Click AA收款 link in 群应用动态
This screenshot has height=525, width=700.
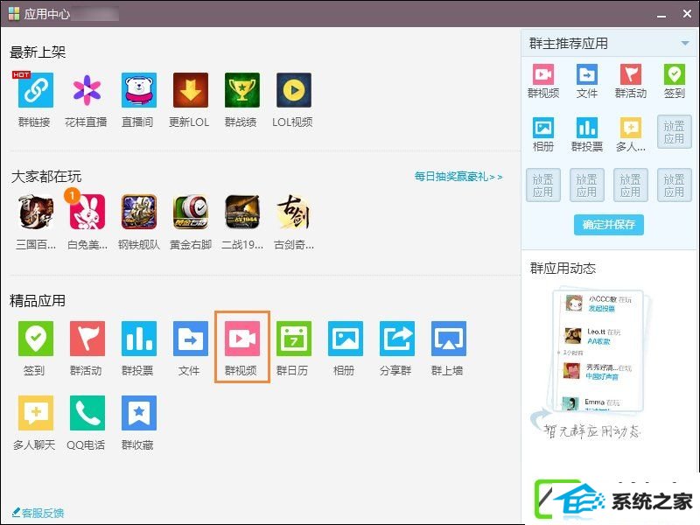click(x=598, y=341)
